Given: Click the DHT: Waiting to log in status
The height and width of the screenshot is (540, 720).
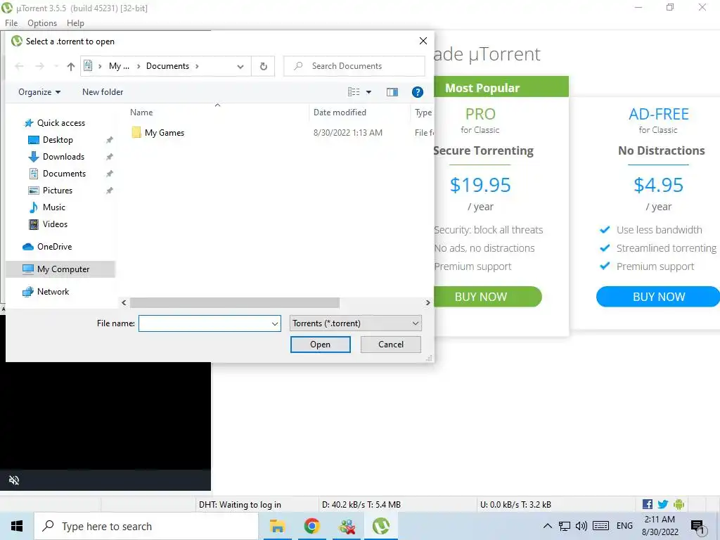Looking at the screenshot, I should point(240,505).
